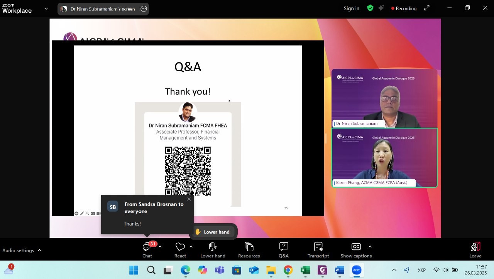
Task: Click the green encryption shield icon
Action: pyautogui.click(x=370, y=8)
